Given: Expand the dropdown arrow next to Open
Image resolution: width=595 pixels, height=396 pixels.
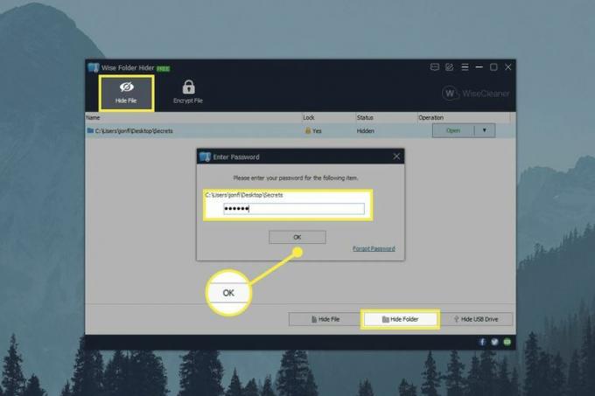Looking at the screenshot, I should [485, 130].
